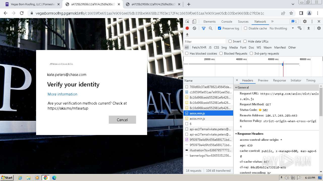Switch to the Elements tab

pyautogui.click(x=209, y=22)
